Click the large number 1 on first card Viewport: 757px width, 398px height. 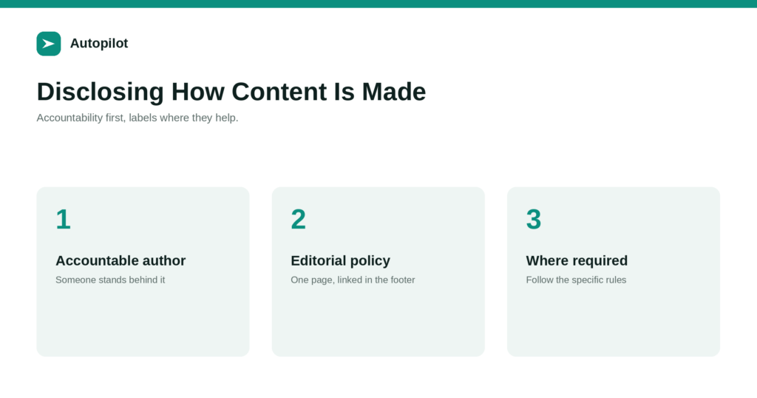(64, 219)
